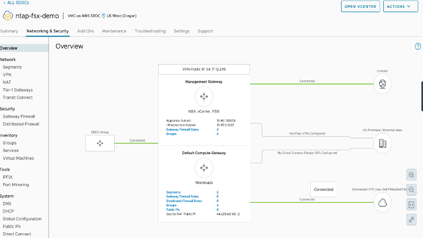This screenshot has height=238, width=423.
Task: Open Port Mirroring under Tools
Action: 16,185
